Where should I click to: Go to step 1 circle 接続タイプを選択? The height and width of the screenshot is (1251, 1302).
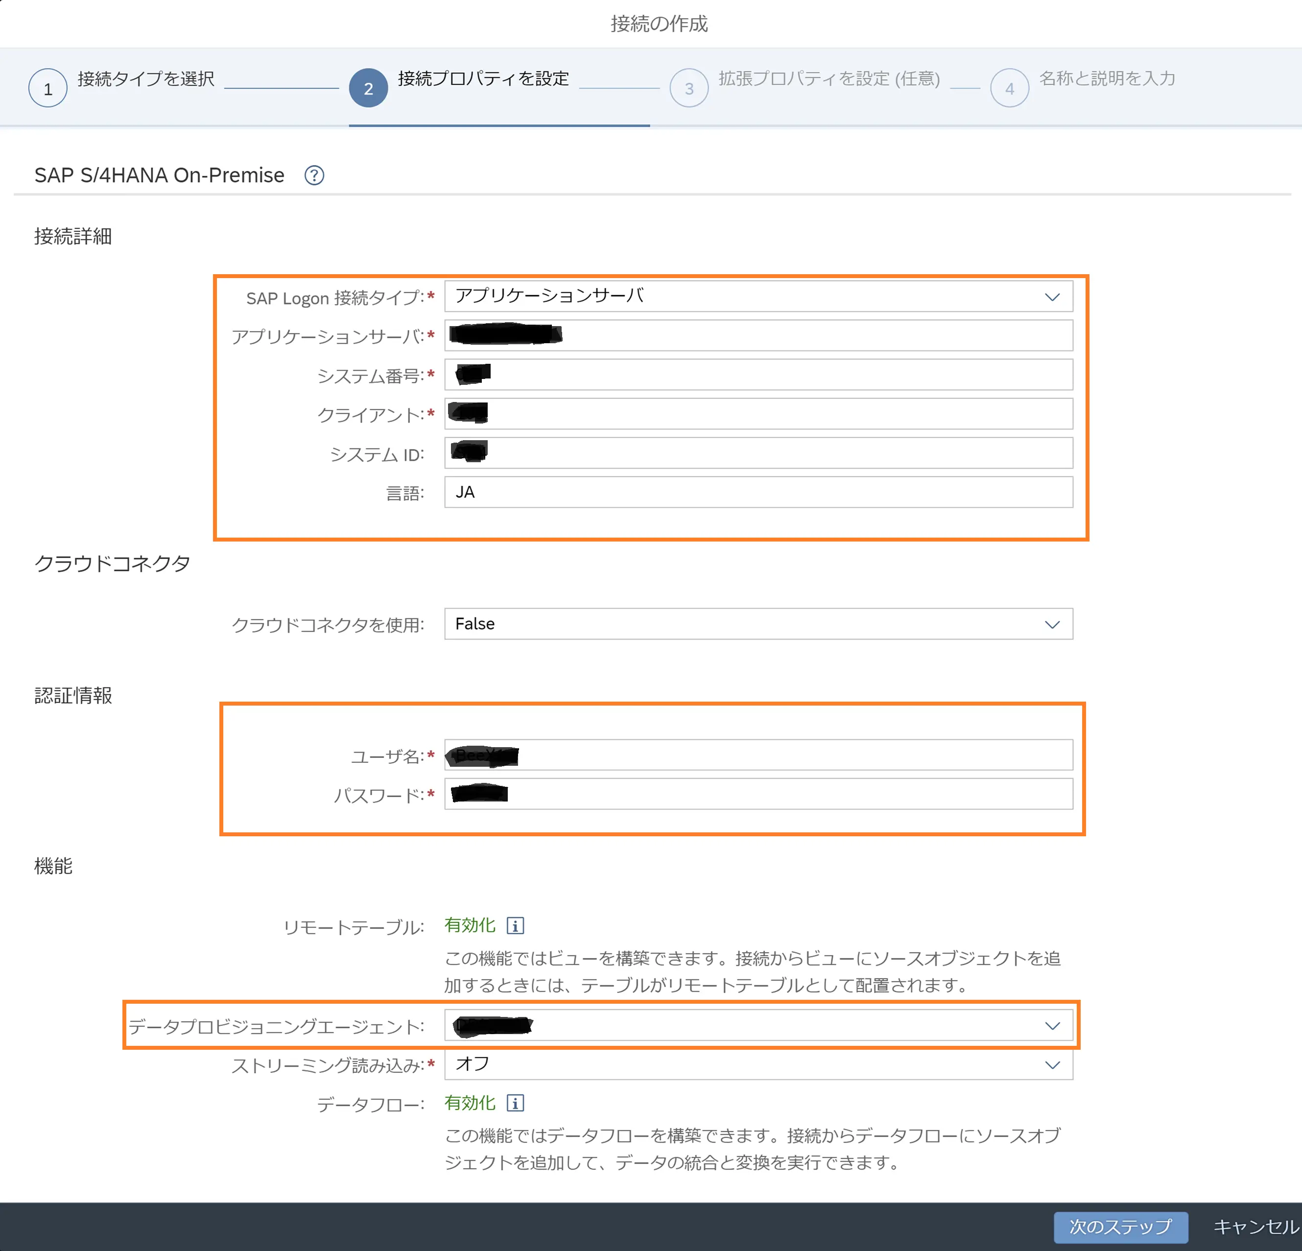[x=48, y=88]
